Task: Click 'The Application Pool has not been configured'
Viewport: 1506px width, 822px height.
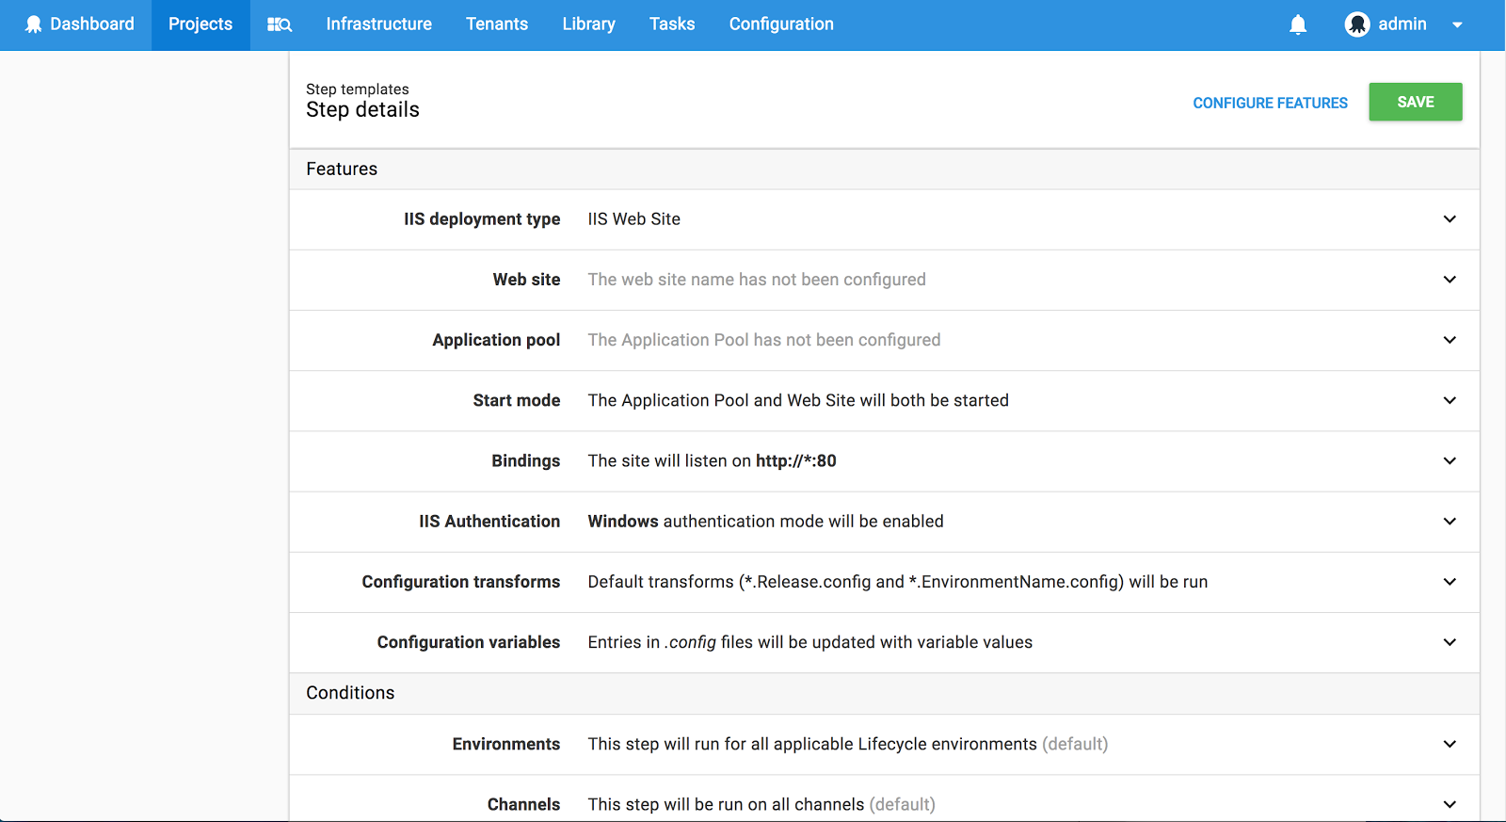Action: pyautogui.click(x=764, y=340)
